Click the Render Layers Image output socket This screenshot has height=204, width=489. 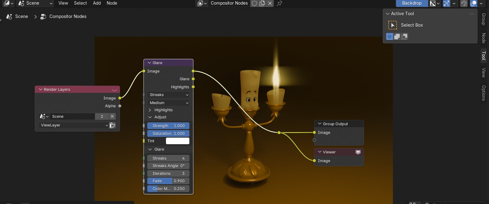point(120,98)
